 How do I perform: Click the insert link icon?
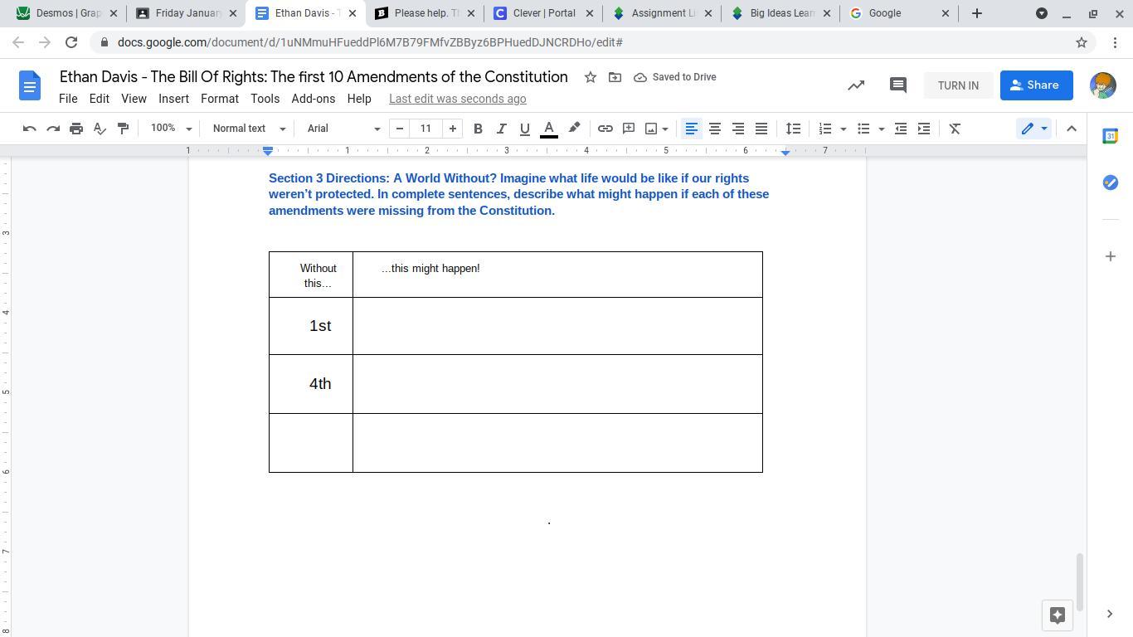point(605,129)
